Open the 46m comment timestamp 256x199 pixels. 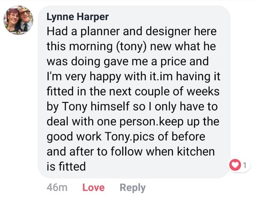tap(57, 188)
